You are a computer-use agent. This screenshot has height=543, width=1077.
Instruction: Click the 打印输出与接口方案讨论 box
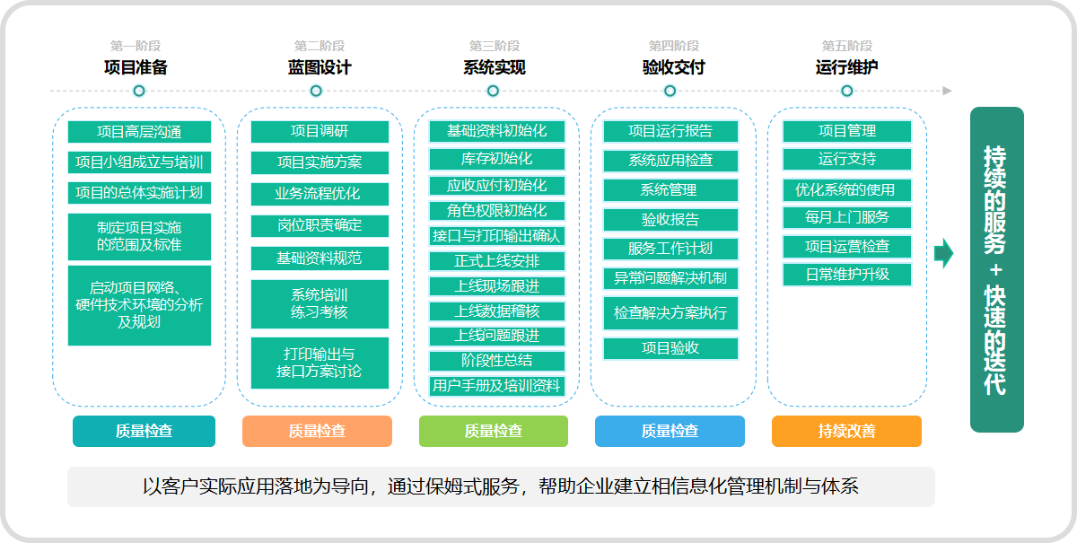point(320,363)
